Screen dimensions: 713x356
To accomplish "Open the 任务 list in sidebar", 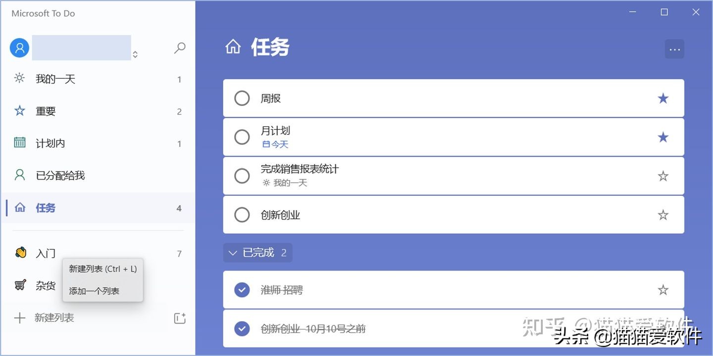I will click(x=45, y=208).
